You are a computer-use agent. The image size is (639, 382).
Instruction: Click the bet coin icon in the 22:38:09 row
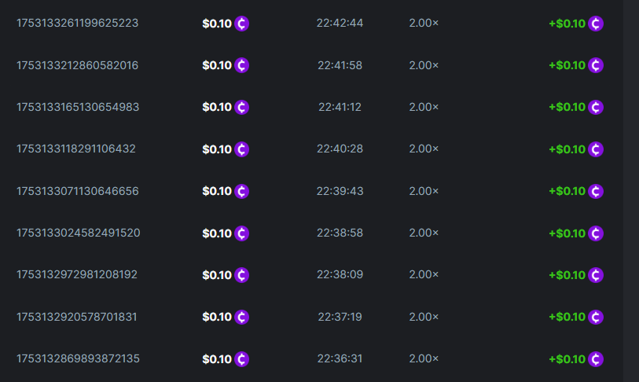click(x=242, y=275)
